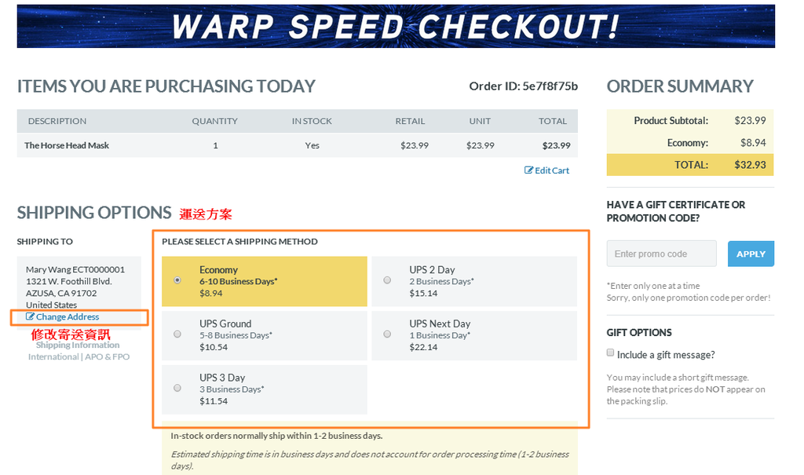Open the Edit Cart link
The height and width of the screenshot is (475, 804).
552,170
